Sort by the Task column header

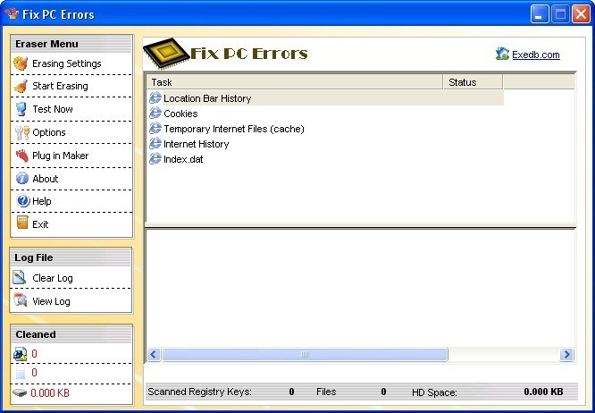(x=295, y=82)
